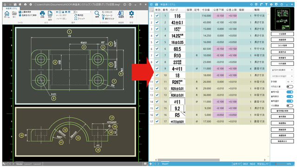This screenshot has width=297, height=168.
Task: Open 設定 gear in the ribbon
Action: coord(131,13)
